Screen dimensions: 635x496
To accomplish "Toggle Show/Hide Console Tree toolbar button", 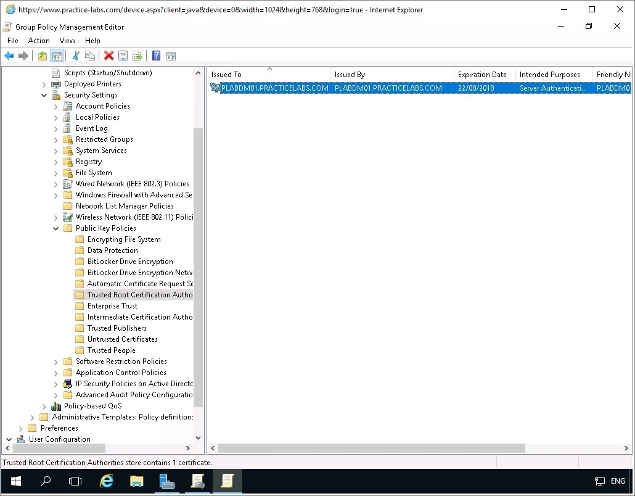I will (57, 56).
